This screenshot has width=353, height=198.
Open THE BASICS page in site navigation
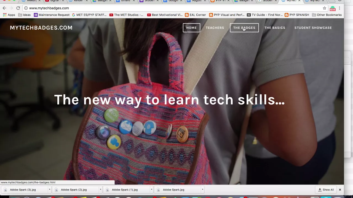[x=275, y=28]
